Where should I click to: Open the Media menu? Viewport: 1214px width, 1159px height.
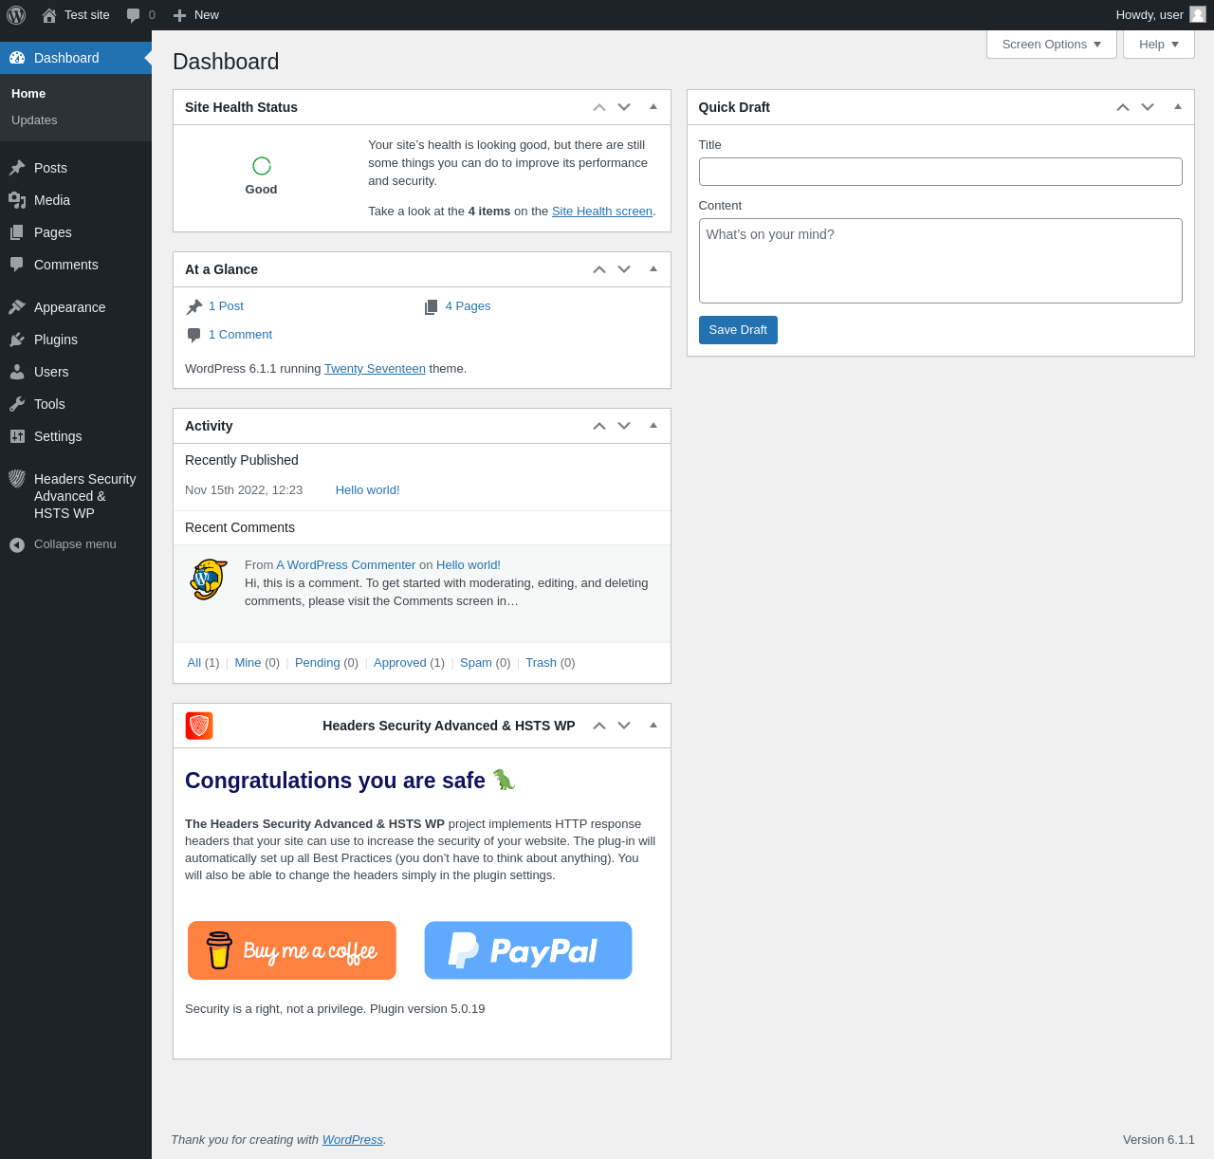76,200
